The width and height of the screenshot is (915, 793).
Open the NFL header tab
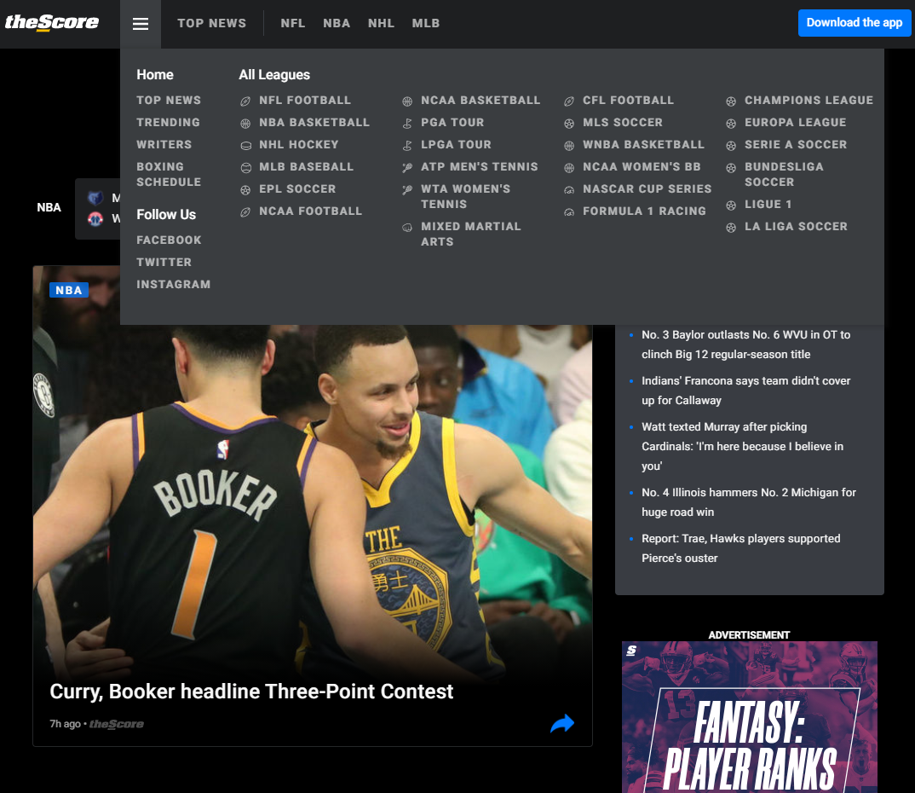pos(293,23)
